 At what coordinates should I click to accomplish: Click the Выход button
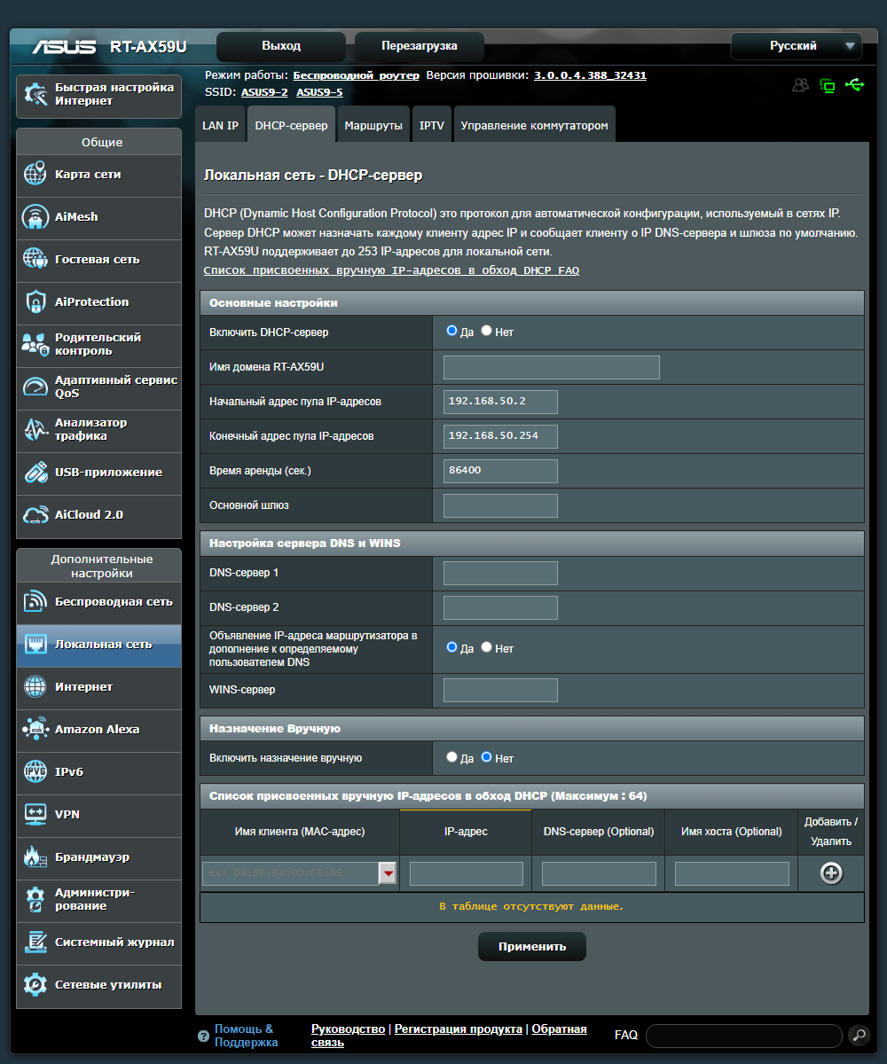[x=281, y=46]
